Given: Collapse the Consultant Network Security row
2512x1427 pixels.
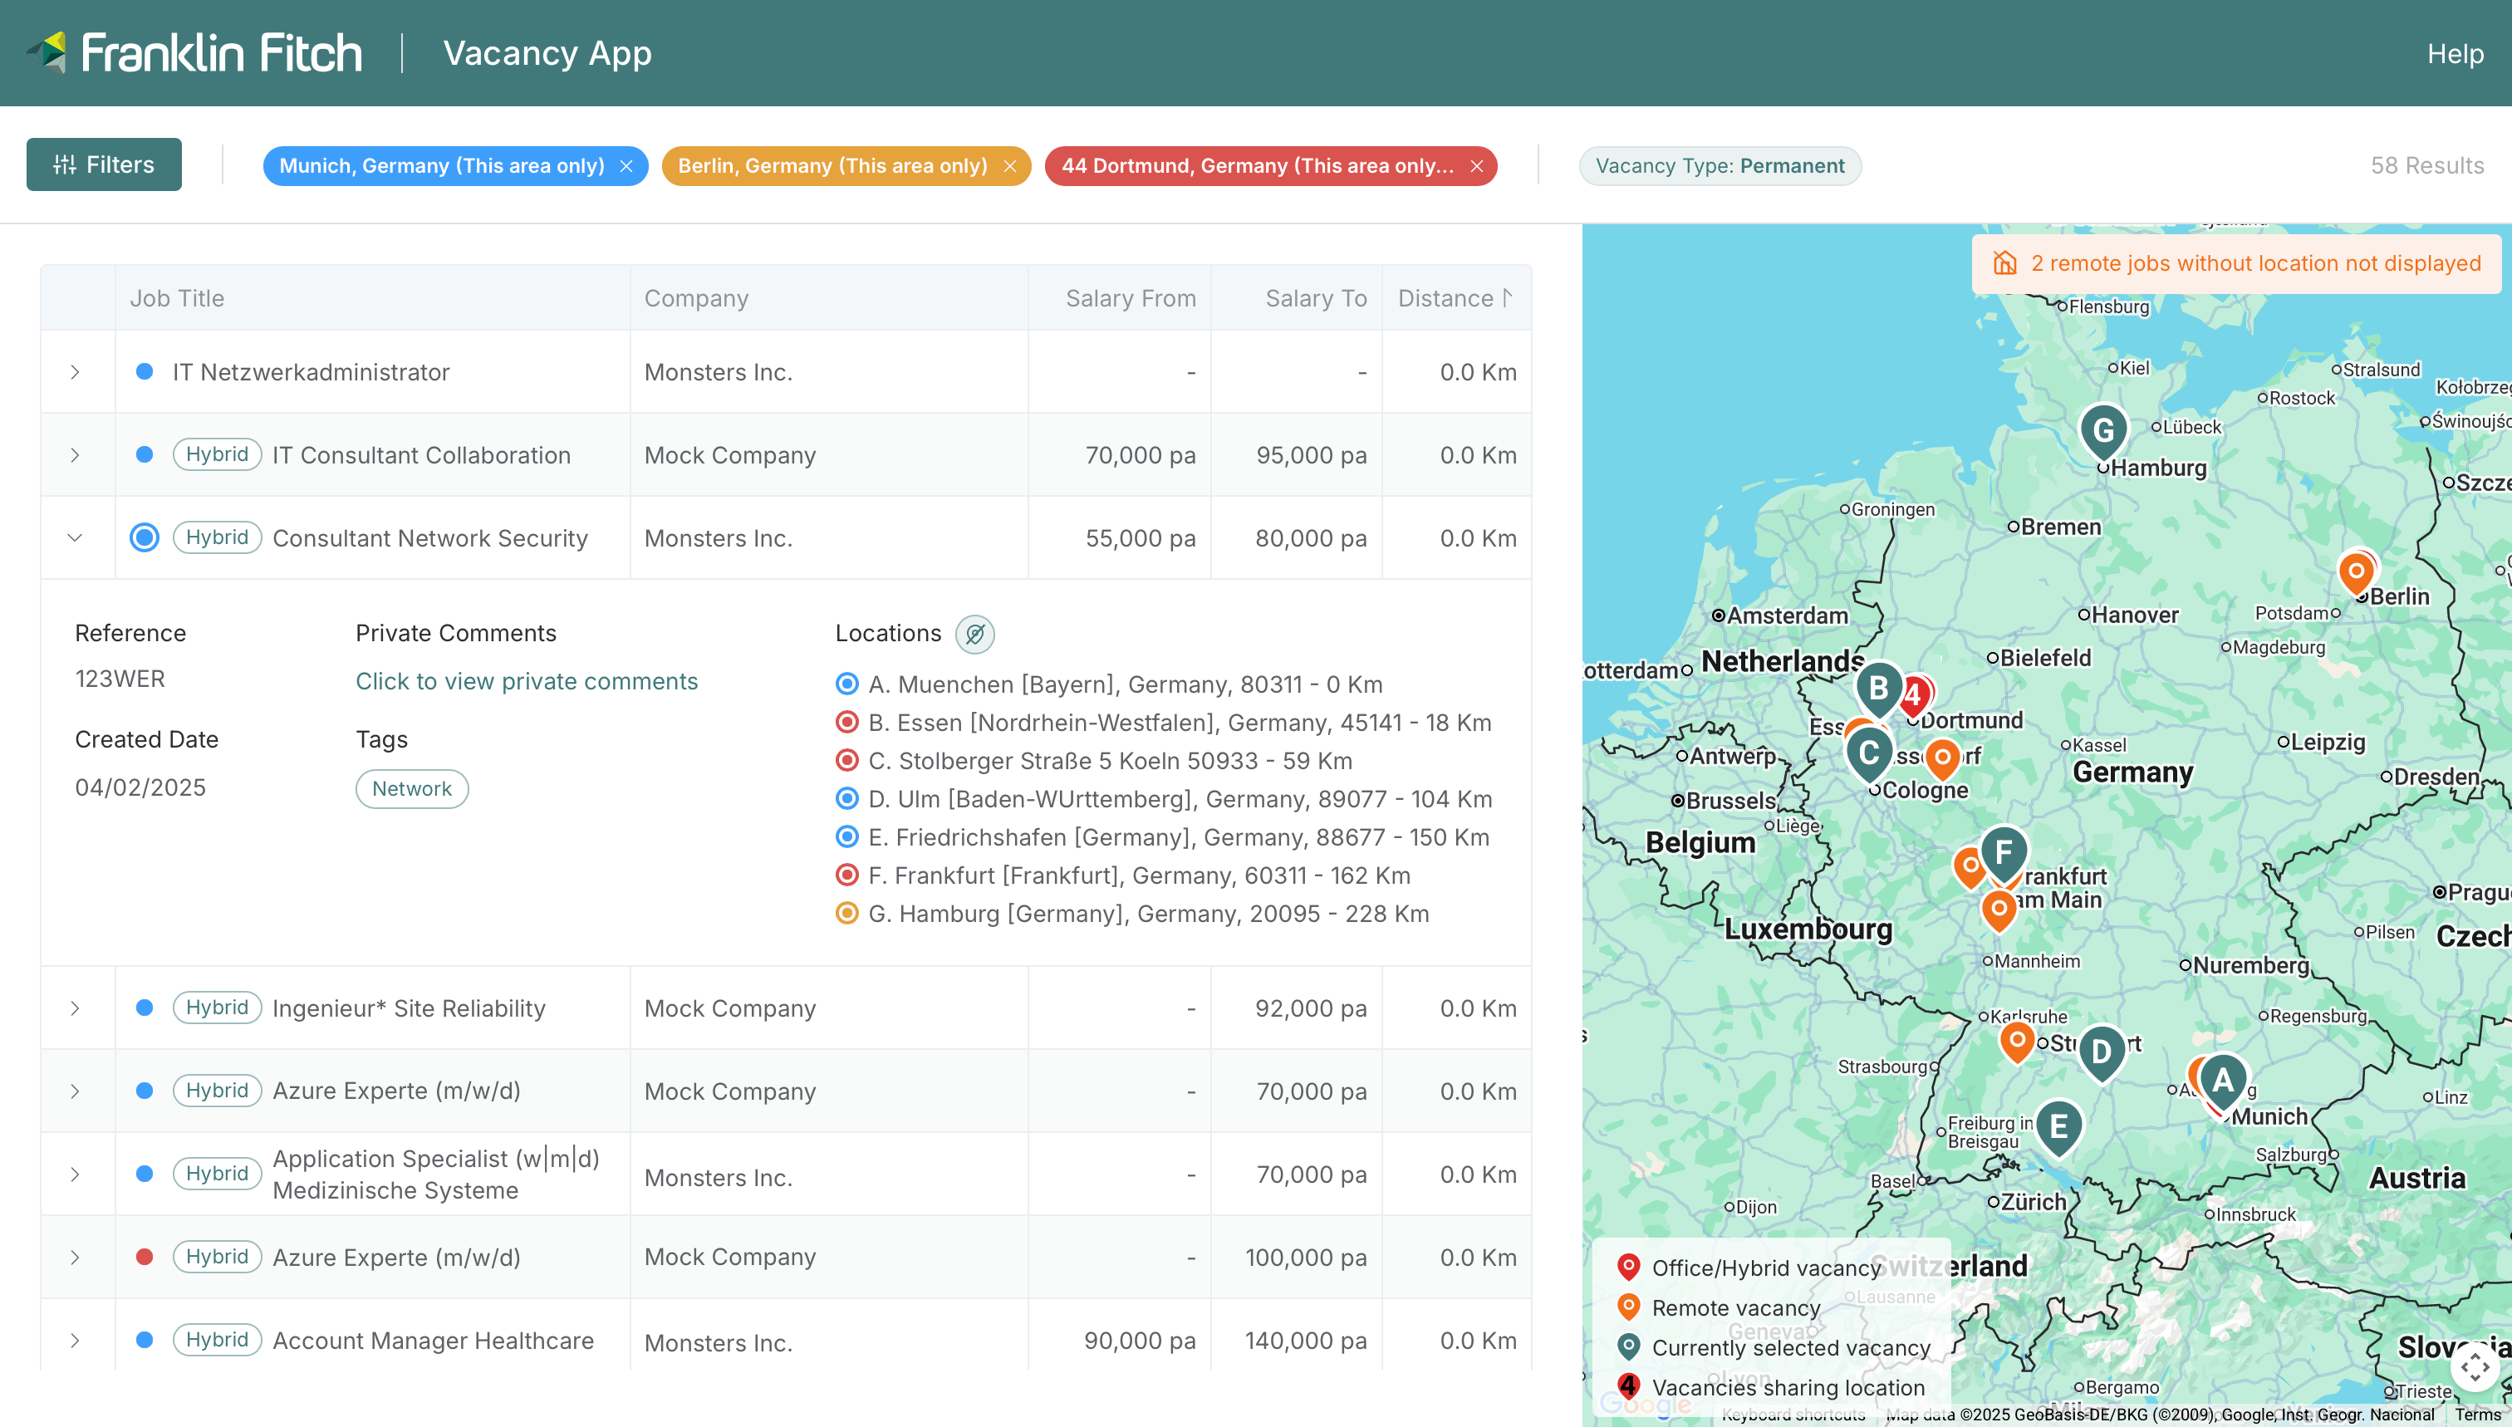Looking at the screenshot, I should [x=75, y=537].
